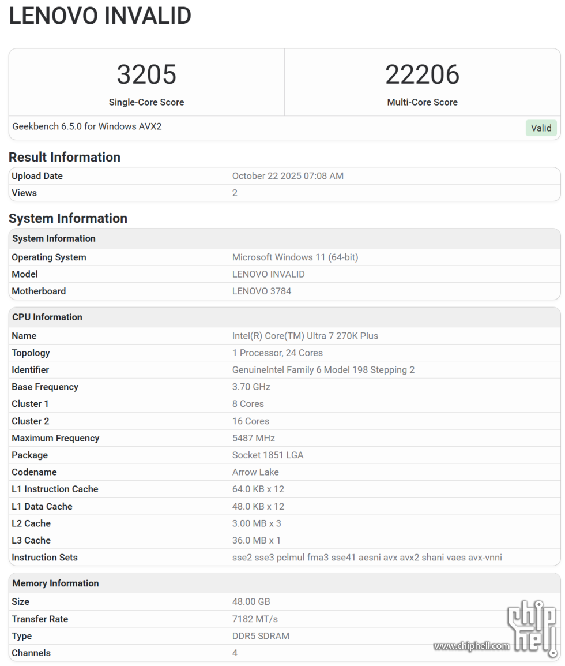Click the Intel Core Ultra 7 270K Plus name
The height and width of the screenshot is (666, 565).
tap(305, 336)
